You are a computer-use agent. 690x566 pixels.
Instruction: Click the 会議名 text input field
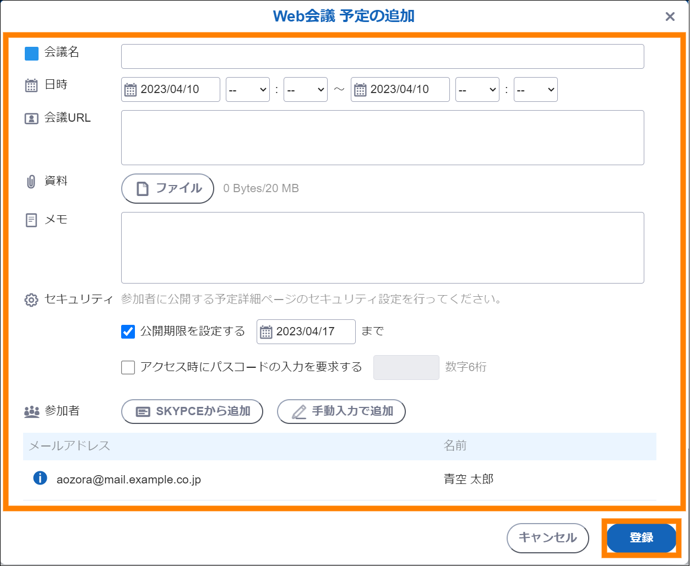(x=382, y=56)
